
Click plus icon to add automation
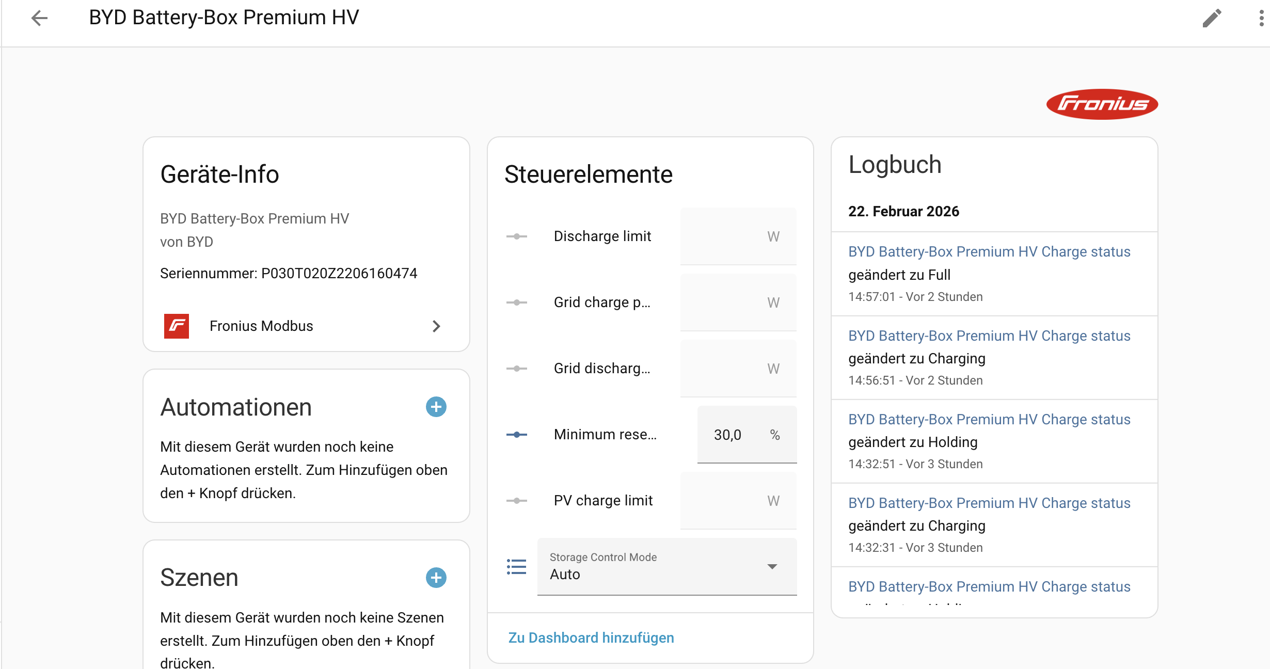pyautogui.click(x=436, y=407)
